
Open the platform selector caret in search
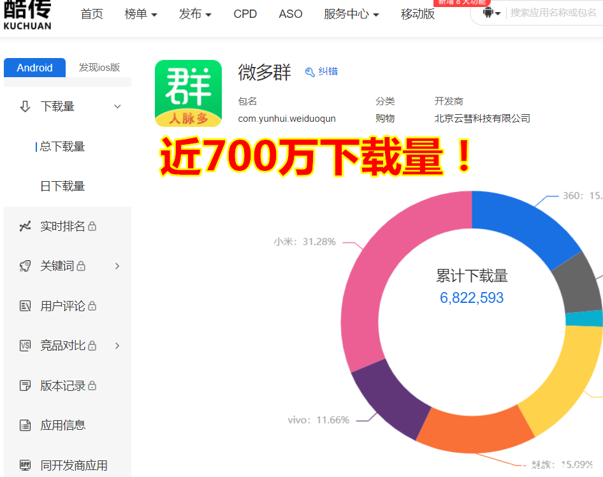pyautogui.click(x=498, y=13)
